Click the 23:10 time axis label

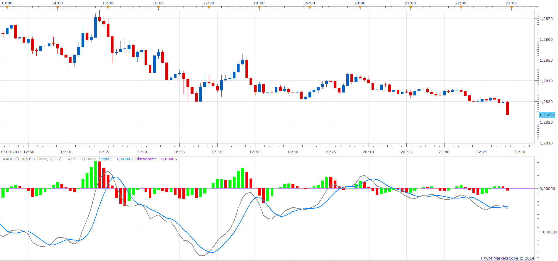pyautogui.click(x=520, y=152)
